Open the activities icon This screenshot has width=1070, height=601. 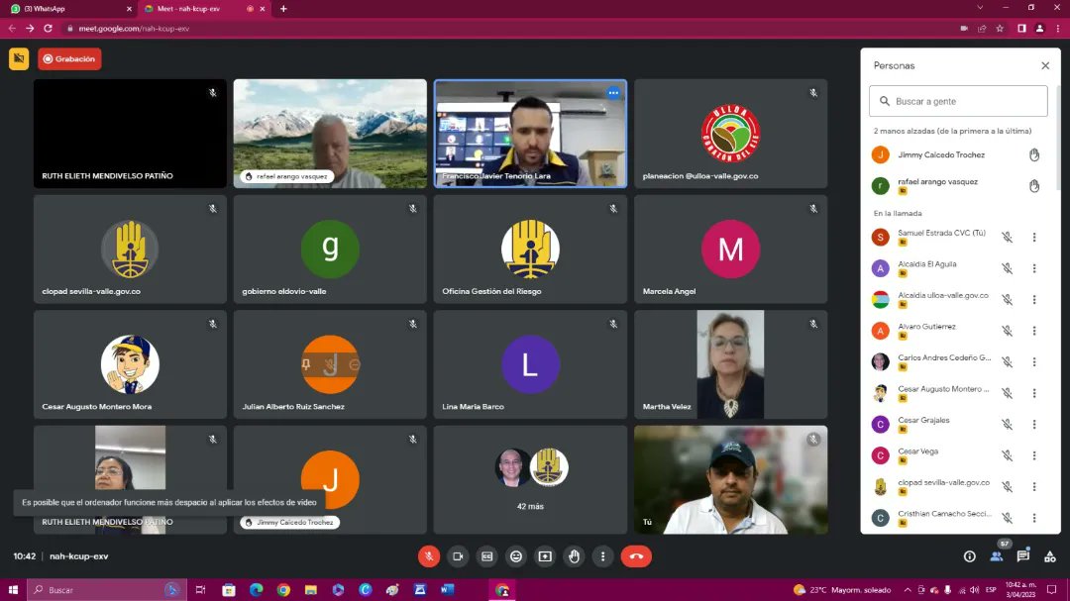pyautogui.click(x=1049, y=556)
